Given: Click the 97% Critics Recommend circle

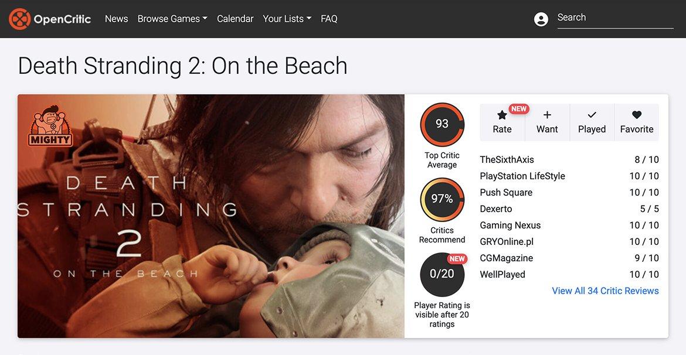Looking at the screenshot, I should click(442, 199).
